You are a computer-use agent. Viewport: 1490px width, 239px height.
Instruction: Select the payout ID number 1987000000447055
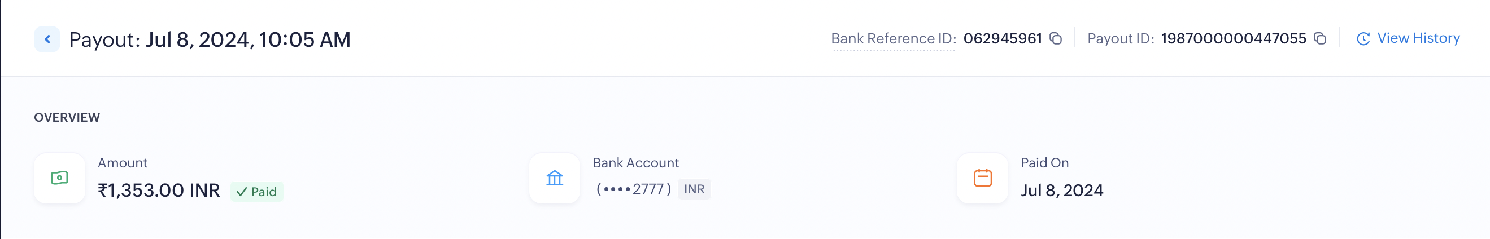pyautogui.click(x=1233, y=39)
